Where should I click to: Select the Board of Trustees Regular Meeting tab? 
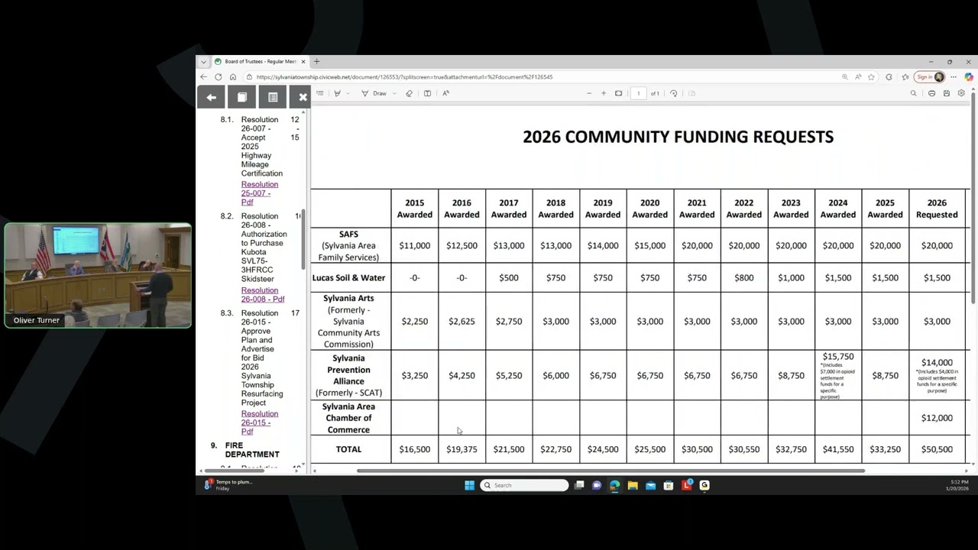click(260, 62)
